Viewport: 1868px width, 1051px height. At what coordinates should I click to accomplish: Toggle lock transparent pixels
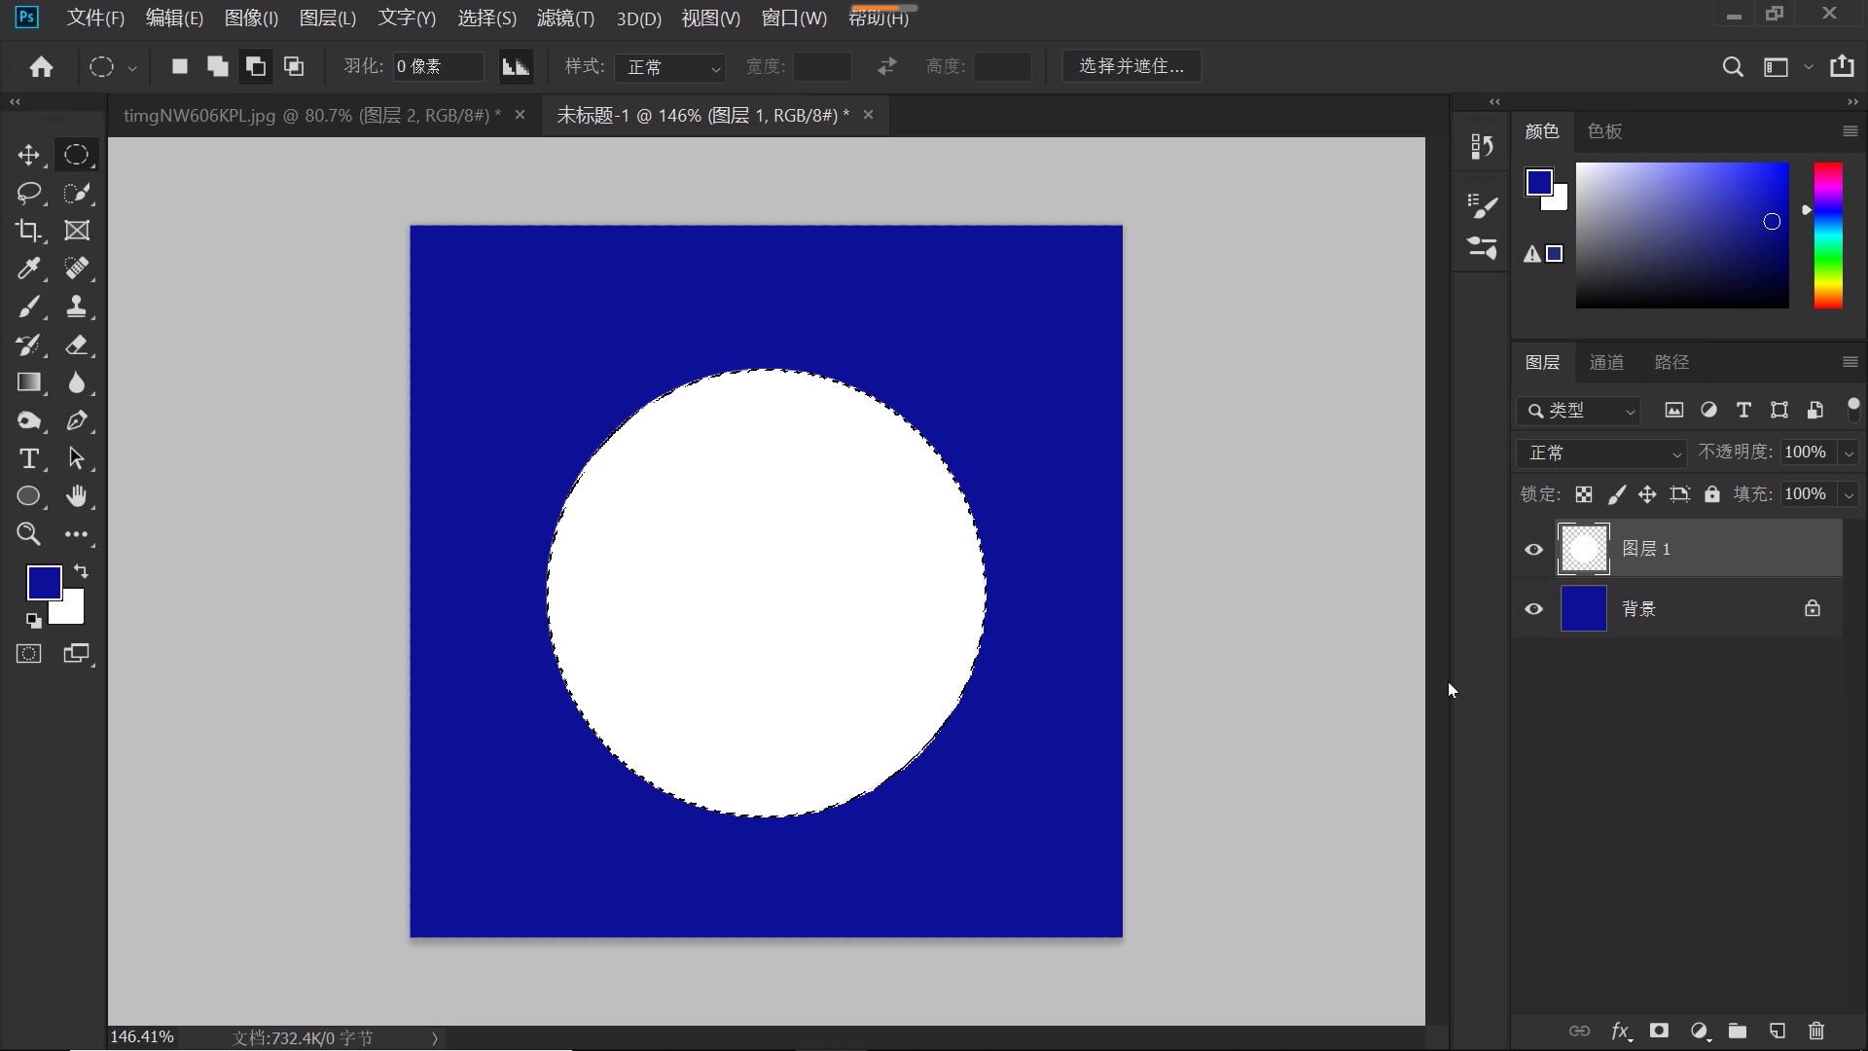click(1584, 494)
